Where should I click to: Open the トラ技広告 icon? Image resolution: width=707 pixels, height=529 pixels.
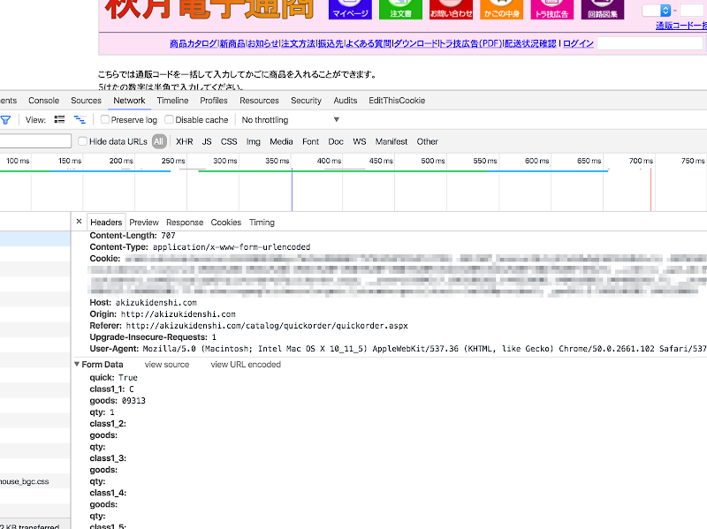[551, 10]
